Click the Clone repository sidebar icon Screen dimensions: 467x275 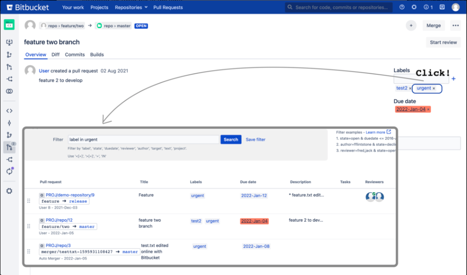click(9, 42)
